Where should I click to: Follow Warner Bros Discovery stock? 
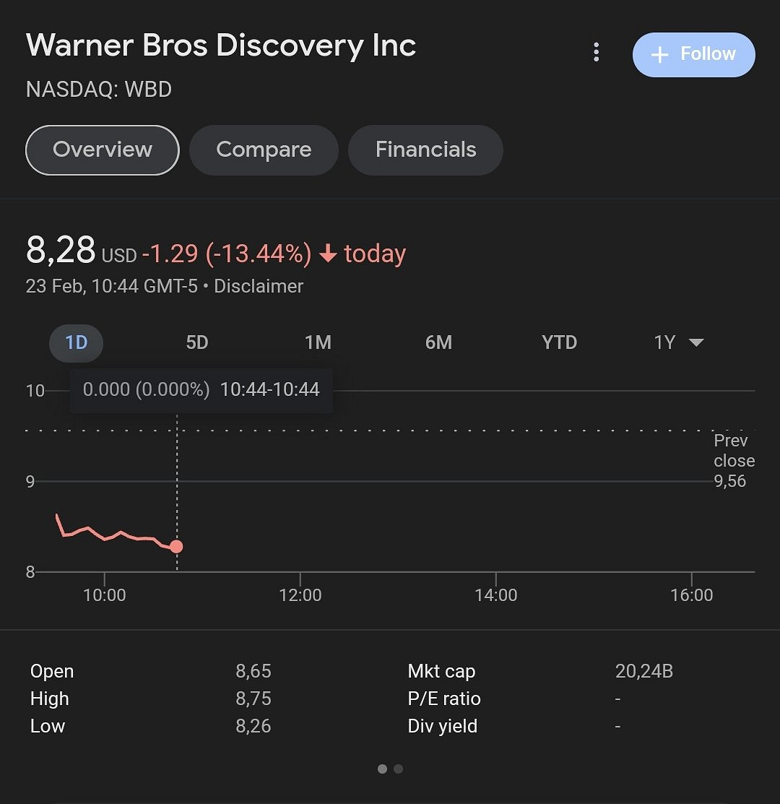693,55
